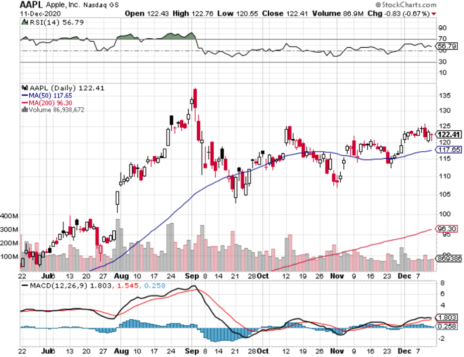
Task: Click the Close 122.41 header value
Action: point(285,13)
